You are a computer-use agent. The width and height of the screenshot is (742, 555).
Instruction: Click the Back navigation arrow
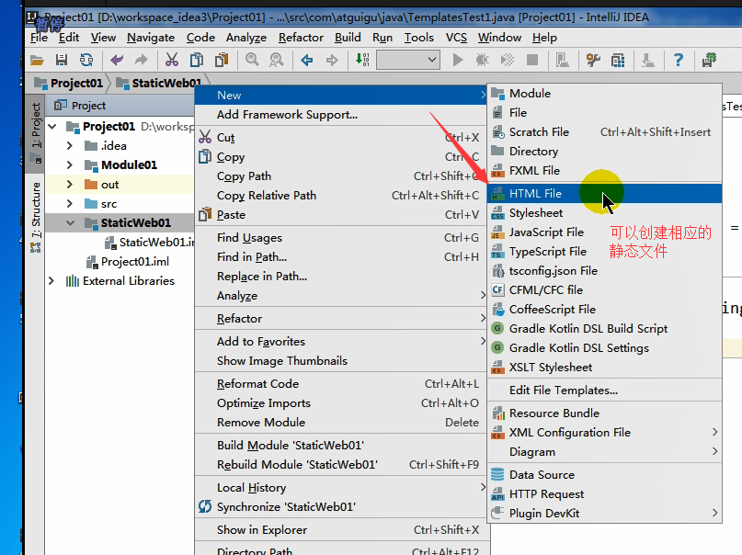pyautogui.click(x=307, y=60)
